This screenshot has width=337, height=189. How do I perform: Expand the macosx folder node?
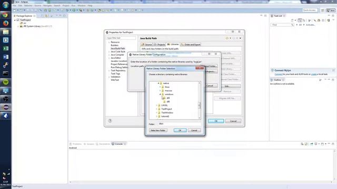[x=160, y=91]
